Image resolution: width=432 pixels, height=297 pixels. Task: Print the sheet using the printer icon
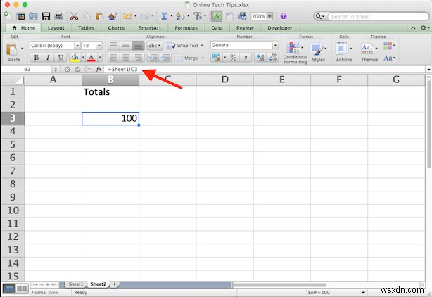point(58,16)
